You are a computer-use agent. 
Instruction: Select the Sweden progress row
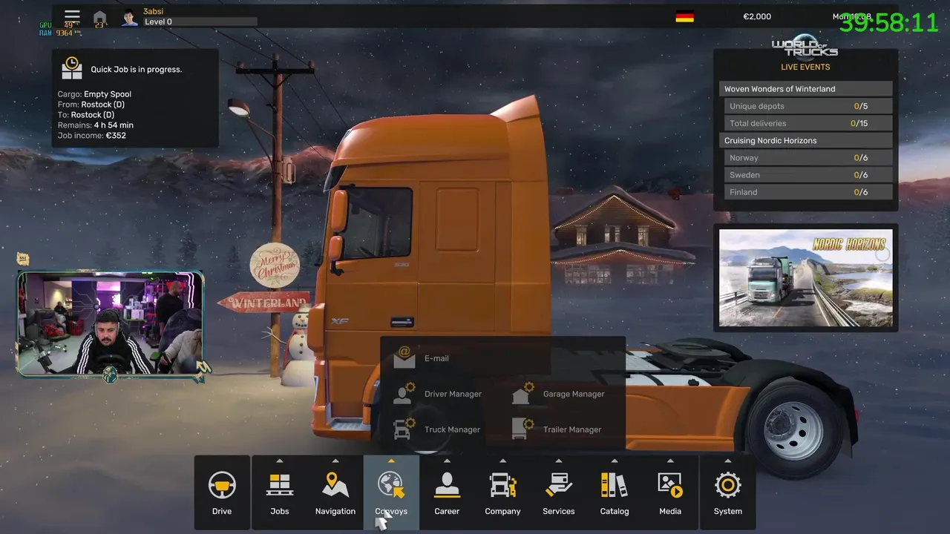coord(808,175)
